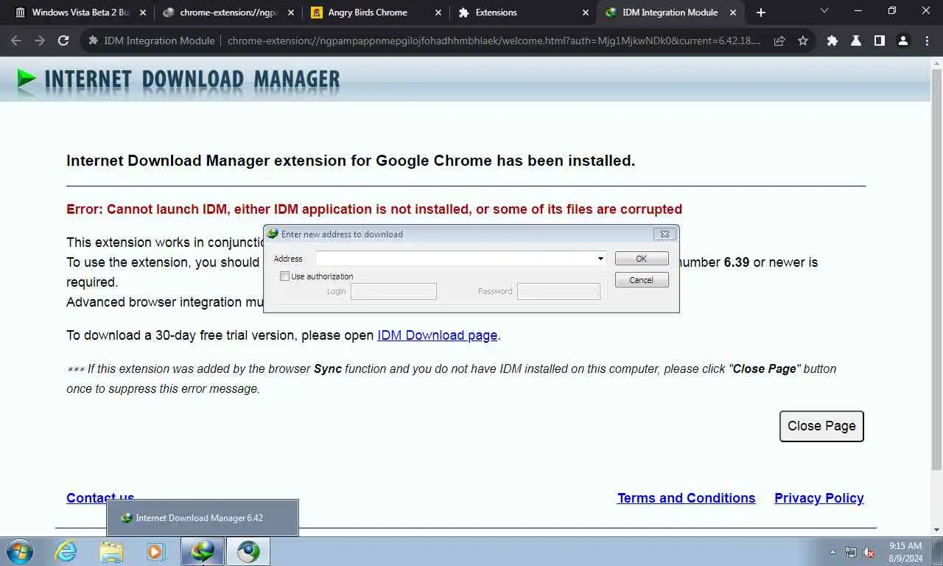Viewport: 943px width, 566px height.
Task: Launch Internet Explorer from the taskbar
Action: point(66,551)
